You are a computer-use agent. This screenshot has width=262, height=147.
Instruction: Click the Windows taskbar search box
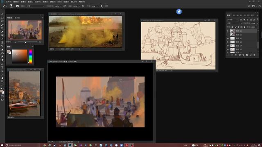[x=22, y=145]
